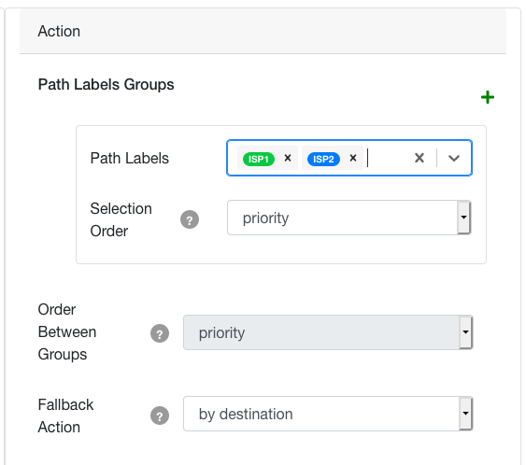Show help for Fallback Action
The height and width of the screenshot is (465, 526).
[160, 416]
